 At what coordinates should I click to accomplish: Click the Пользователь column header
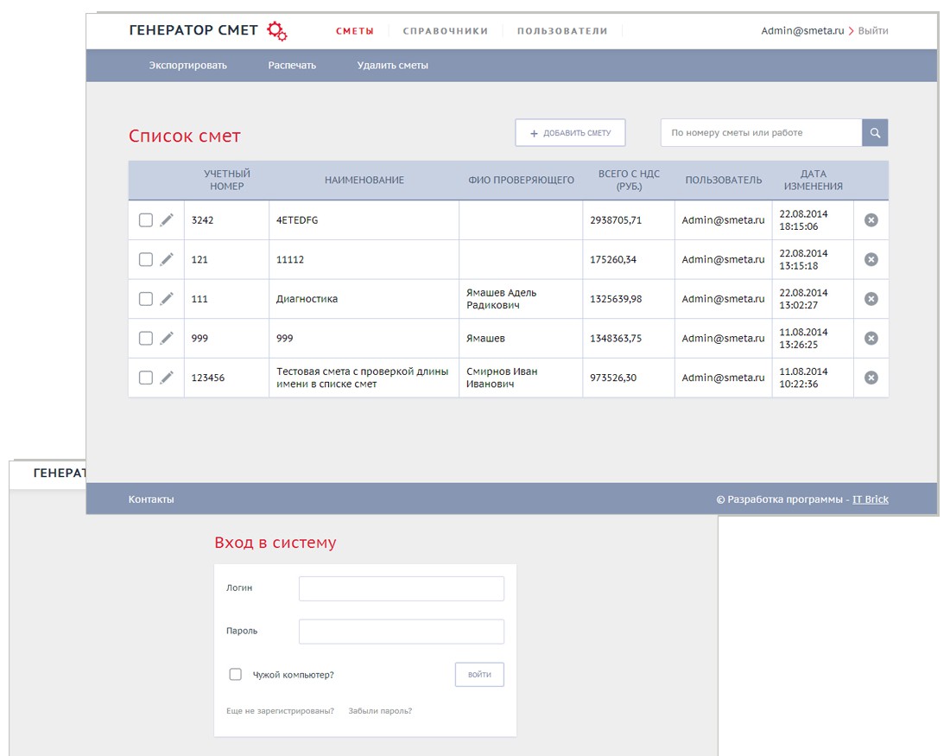click(x=724, y=180)
